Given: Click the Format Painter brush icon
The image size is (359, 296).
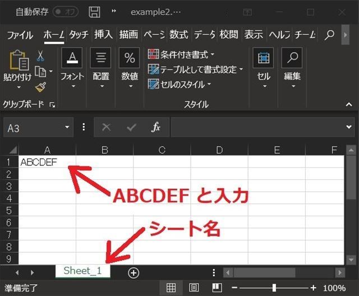Looking at the screenshot, I should pos(41,87).
